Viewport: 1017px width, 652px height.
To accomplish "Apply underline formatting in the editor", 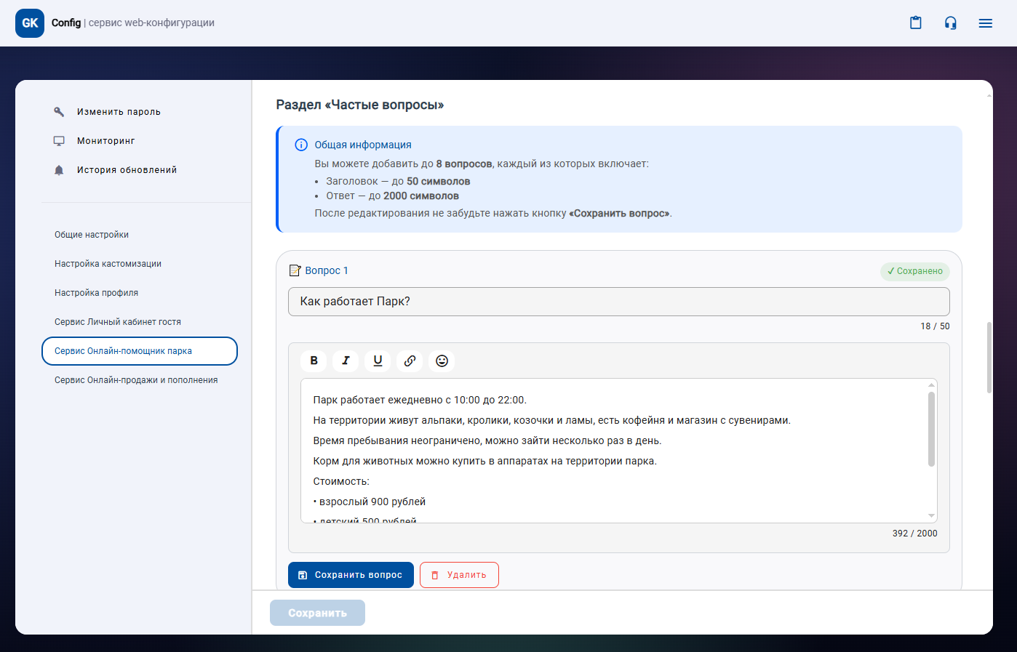I will 378,361.
